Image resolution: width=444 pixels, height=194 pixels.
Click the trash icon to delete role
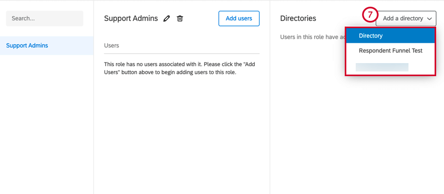(x=180, y=19)
